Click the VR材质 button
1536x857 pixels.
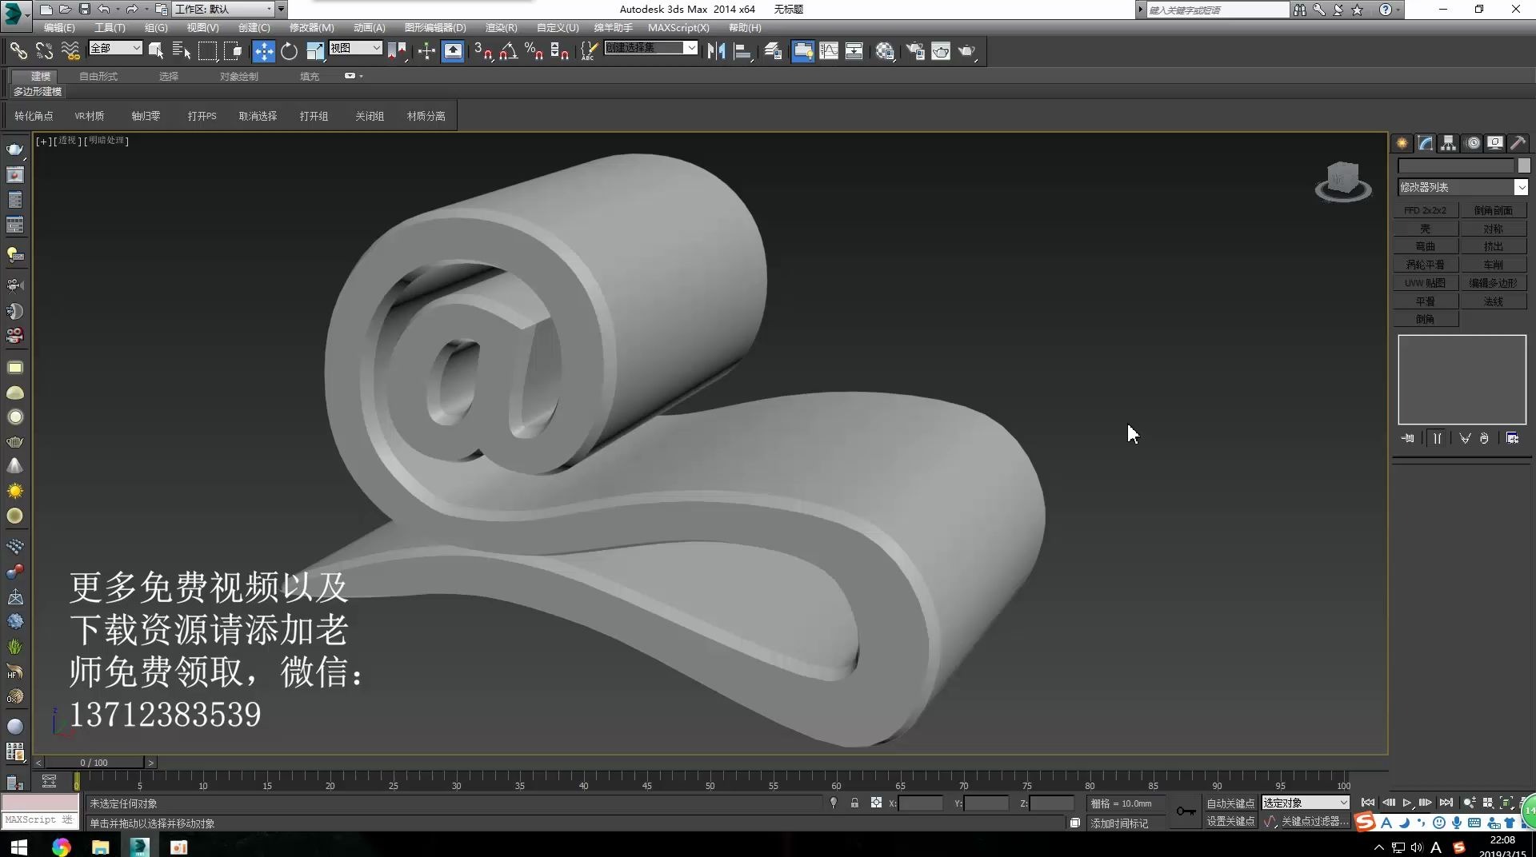coord(89,115)
